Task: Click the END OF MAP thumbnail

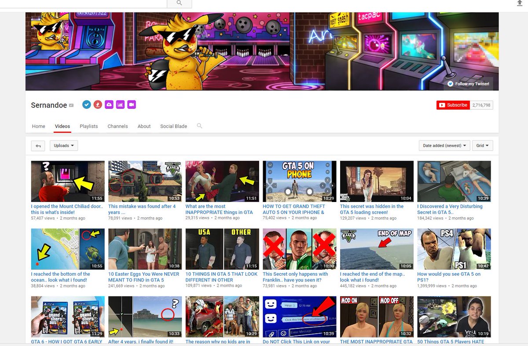Action: pos(377,249)
